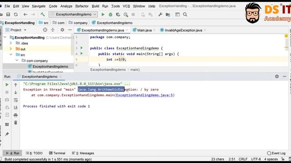Select Exceptionhandlingdemo in project tree

(50, 67)
